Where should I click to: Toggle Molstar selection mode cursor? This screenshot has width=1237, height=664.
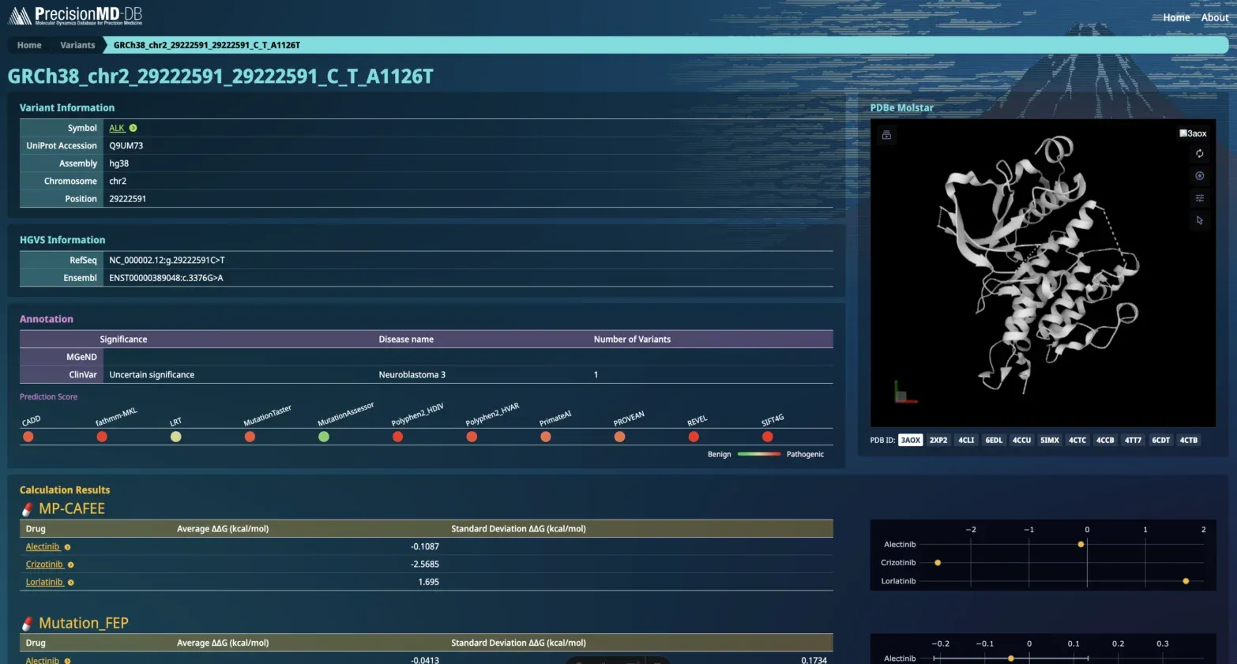coord(1199,220)
